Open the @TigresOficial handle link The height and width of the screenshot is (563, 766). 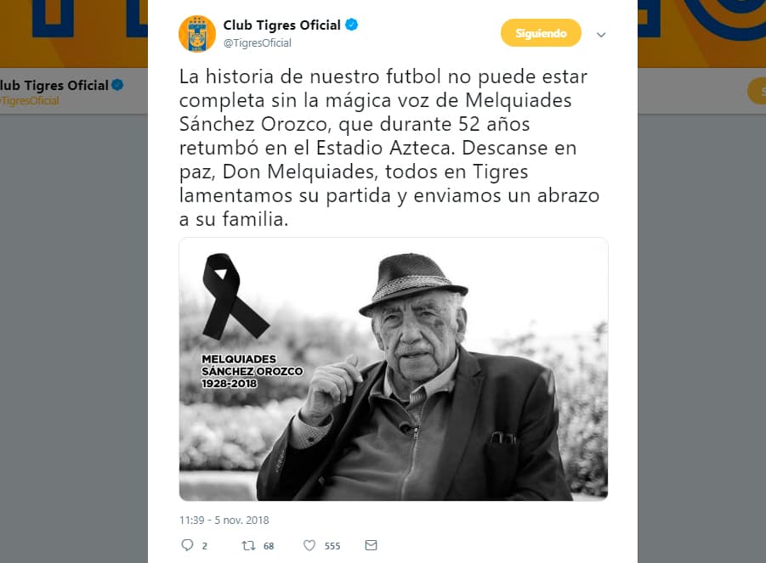click(x=258, y=43)
